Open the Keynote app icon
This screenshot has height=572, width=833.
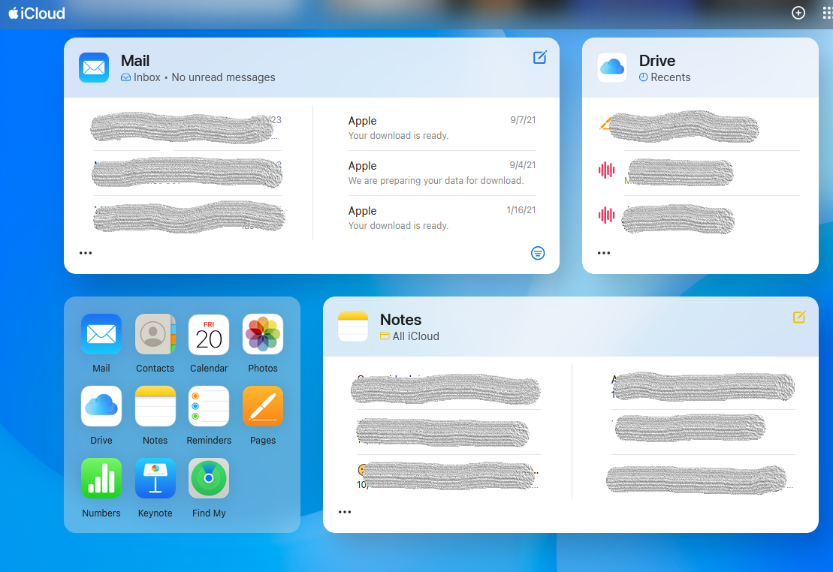pyautogui.click(x=155, y=478)
